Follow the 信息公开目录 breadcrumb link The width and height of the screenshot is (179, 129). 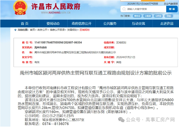click(57, 30)
